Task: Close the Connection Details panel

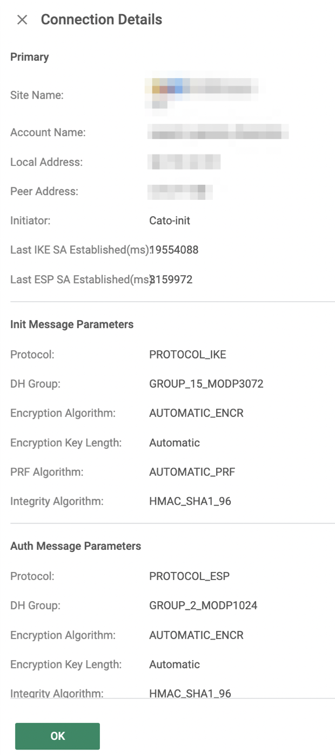Action: [x=23, y=19]
